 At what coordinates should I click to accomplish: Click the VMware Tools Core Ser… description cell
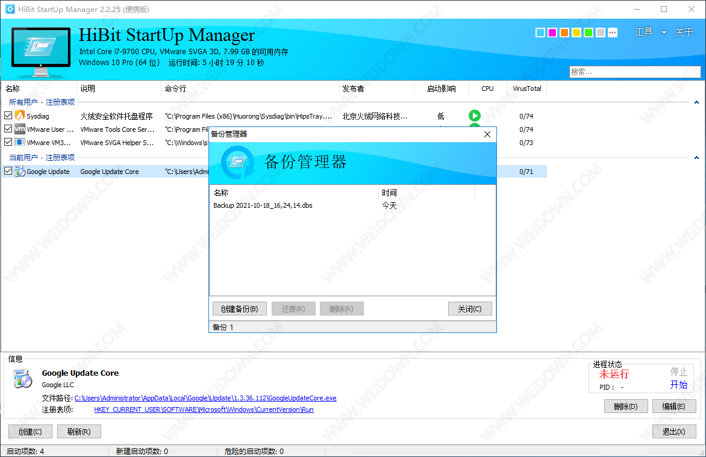[117, 129]
